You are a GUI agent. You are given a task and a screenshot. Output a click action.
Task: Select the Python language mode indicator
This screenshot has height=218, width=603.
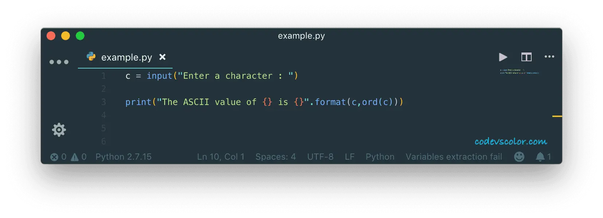[x=380, y=157]
